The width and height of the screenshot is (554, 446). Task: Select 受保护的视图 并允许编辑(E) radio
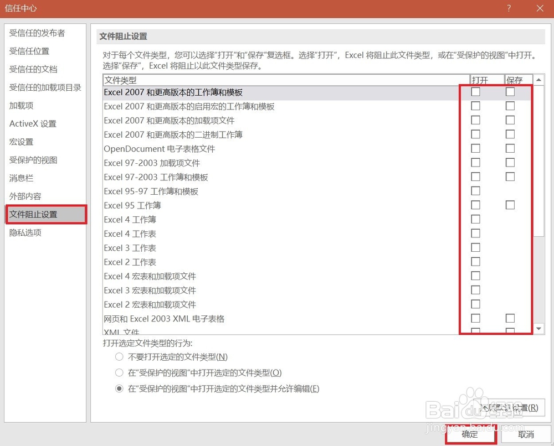pos(119,388)
